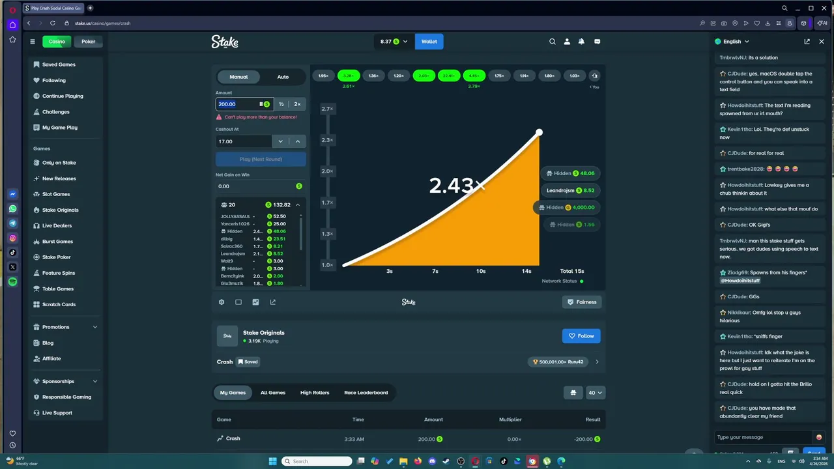Click the 4.45× previous round pill
Viewport: 834px width, 469px height.
pos(474,76)
